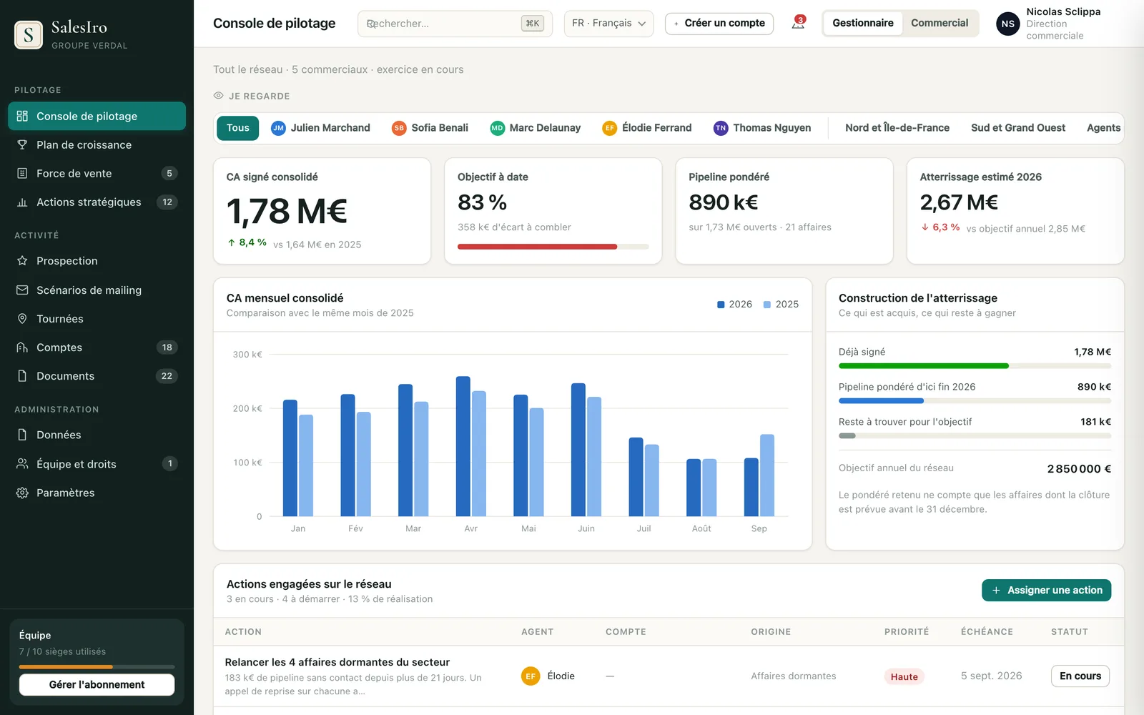Click the Actions stratégiques chart icon
The width and height of the screenshot is (1144, 715).
[22, 202]
